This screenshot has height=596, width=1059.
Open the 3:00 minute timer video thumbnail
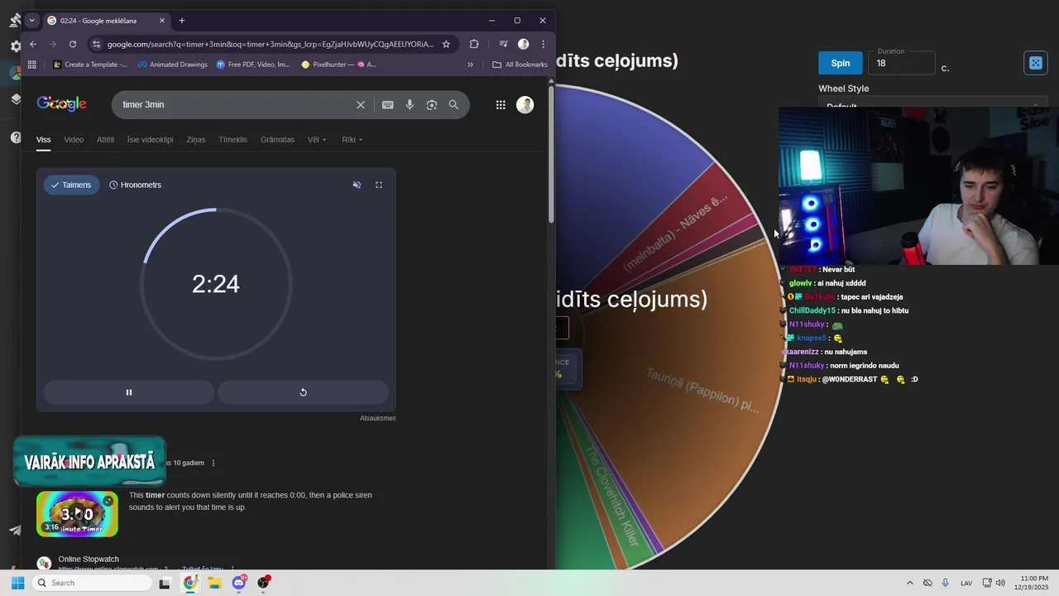pos(77,514)
